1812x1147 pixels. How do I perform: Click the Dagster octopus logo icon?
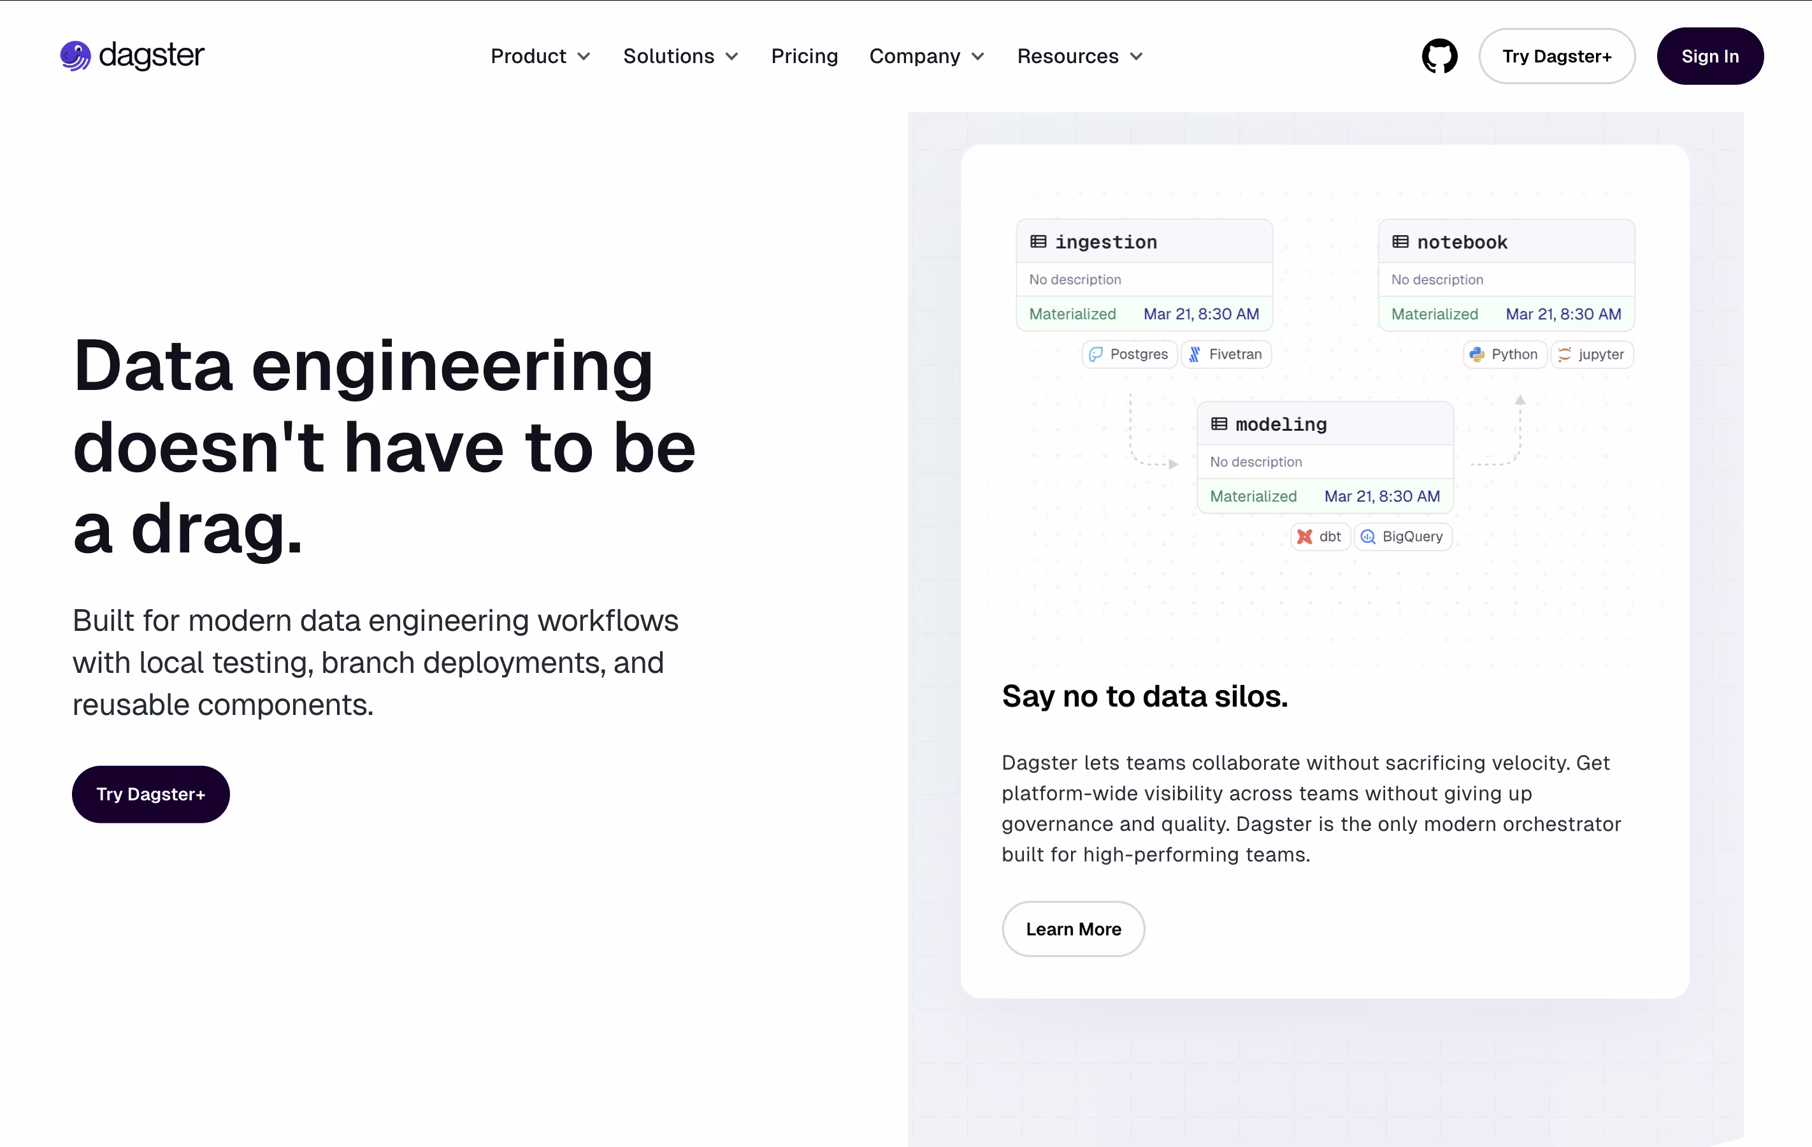pos(75,55)
